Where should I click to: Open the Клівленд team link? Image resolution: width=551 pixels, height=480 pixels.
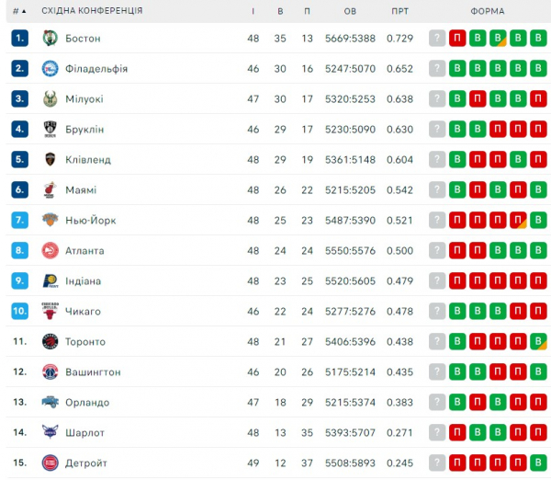pos(88,160)
